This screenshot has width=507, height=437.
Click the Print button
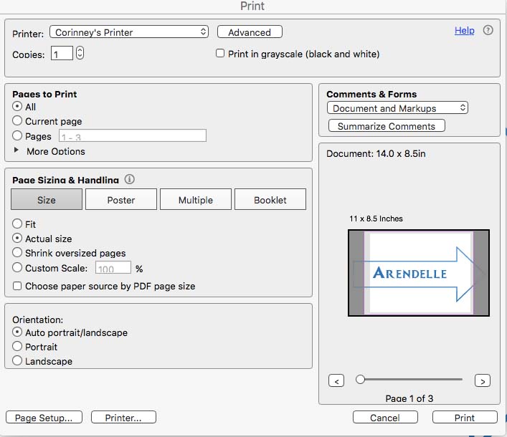[x=464, y=418]
